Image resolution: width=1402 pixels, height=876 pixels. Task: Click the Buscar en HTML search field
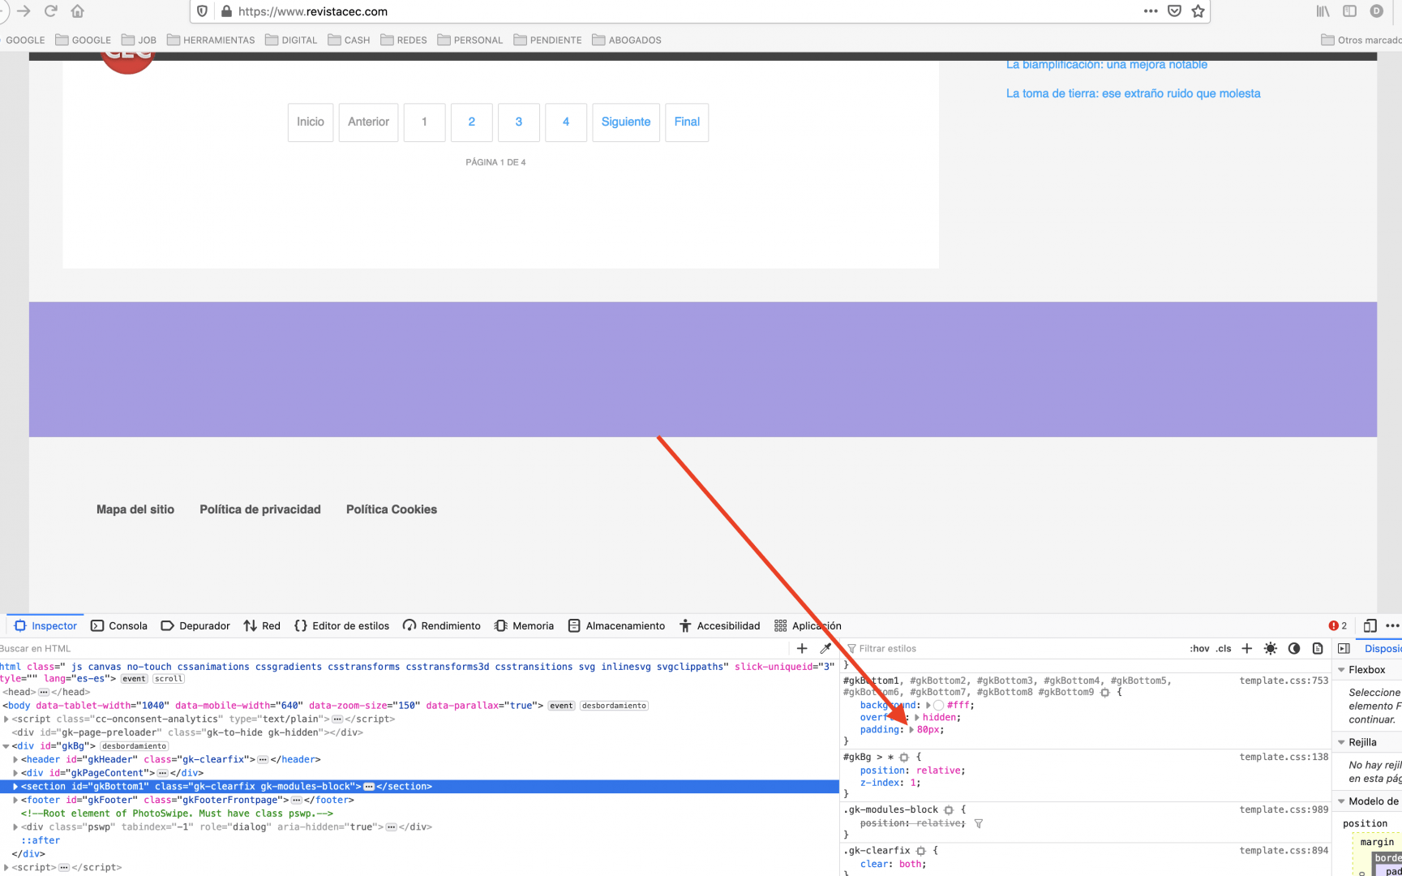click(393, 648)
